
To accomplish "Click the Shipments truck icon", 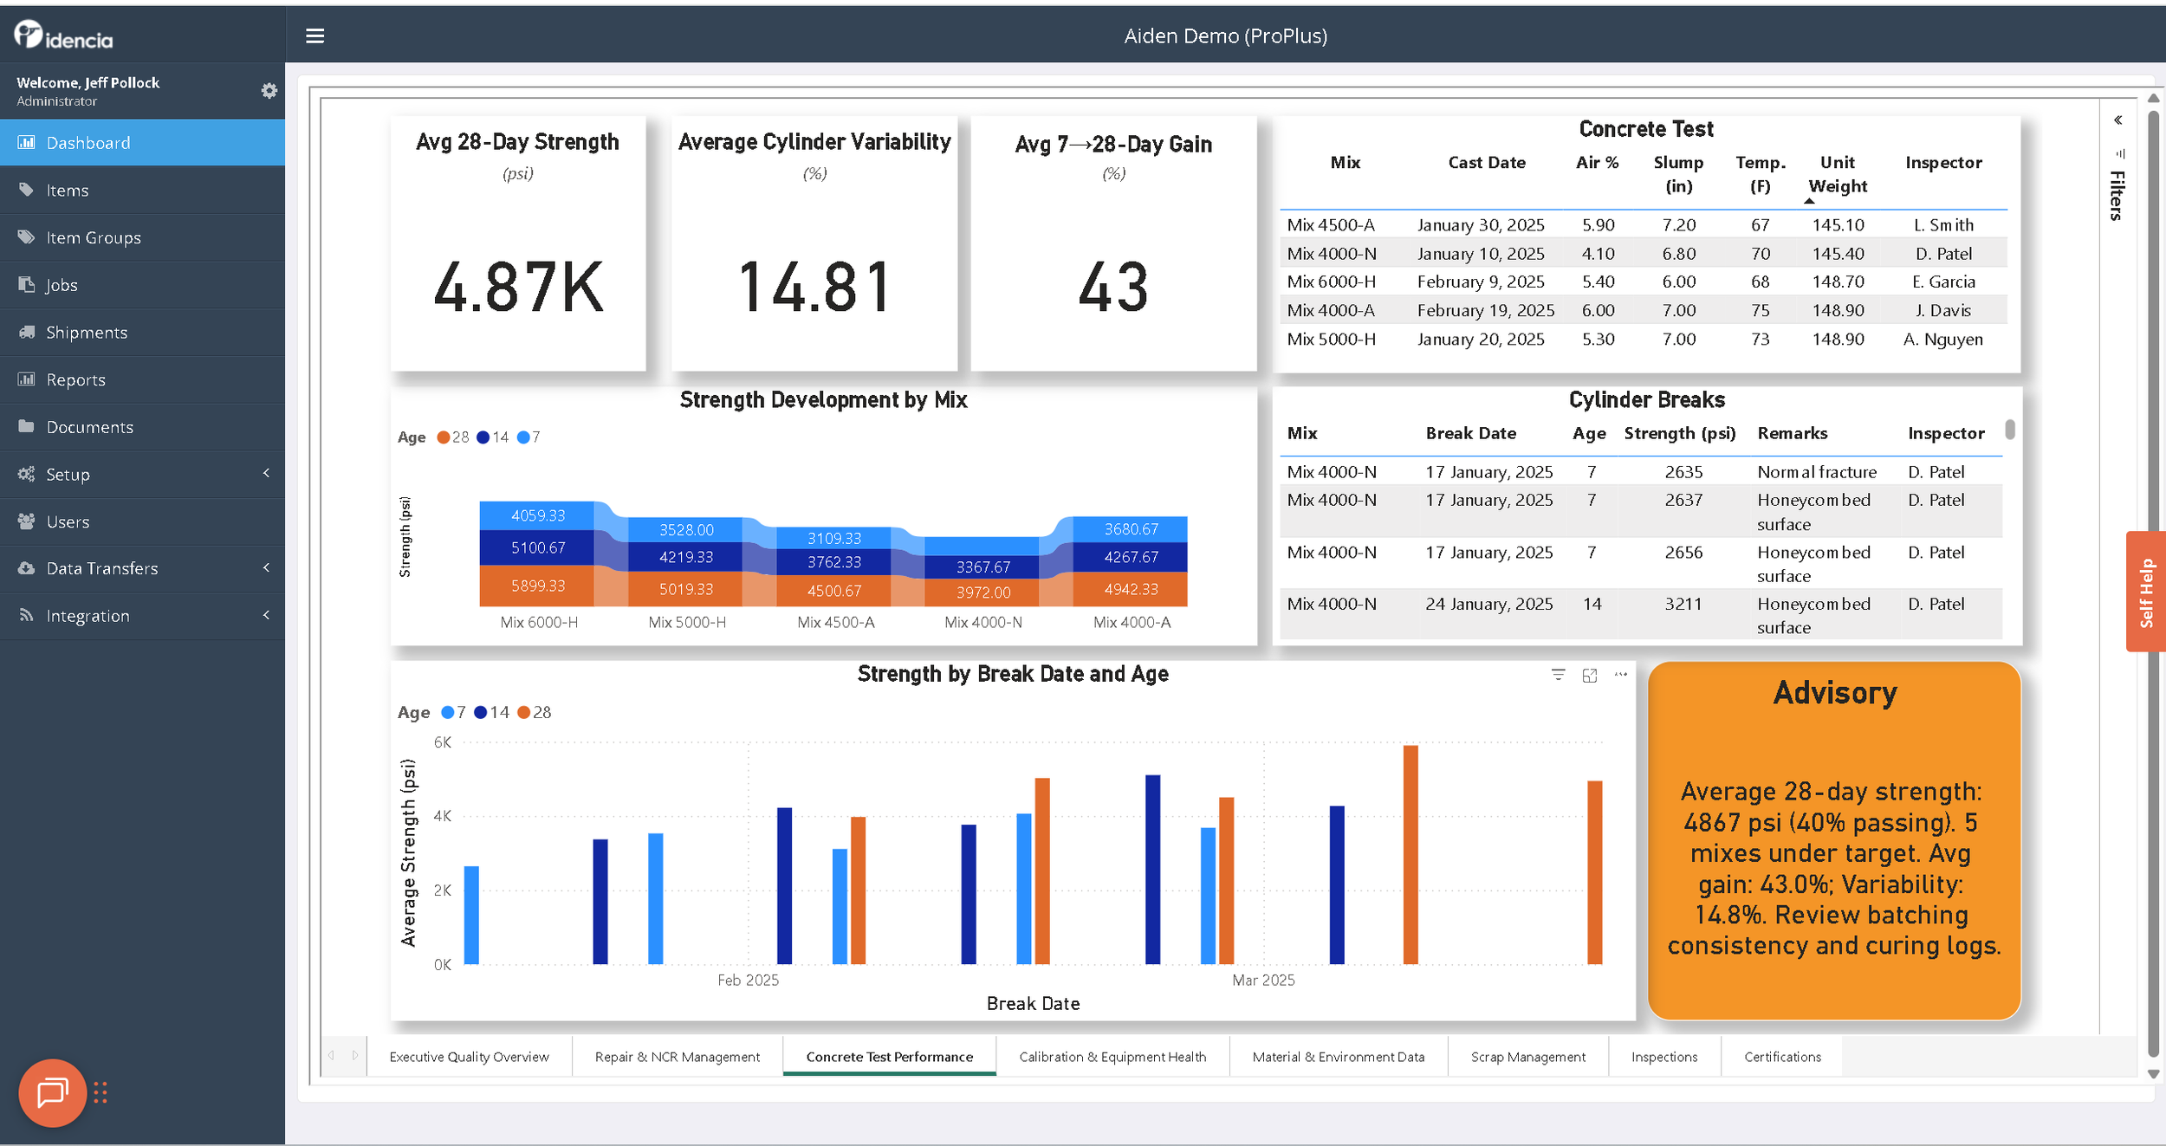I will [x=27, y=332].
